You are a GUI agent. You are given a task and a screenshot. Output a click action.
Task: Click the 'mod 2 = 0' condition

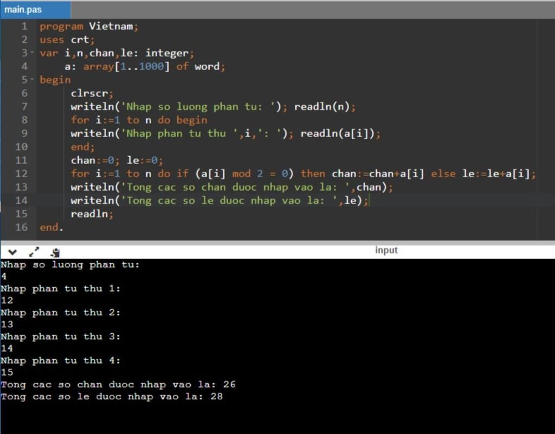[260, 174]
